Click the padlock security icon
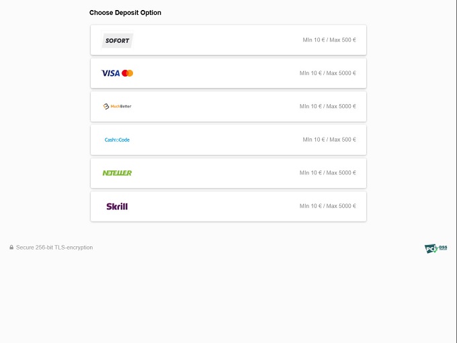Screen dimensions: 457x343 pyautogui.click(x=11, y=248)
